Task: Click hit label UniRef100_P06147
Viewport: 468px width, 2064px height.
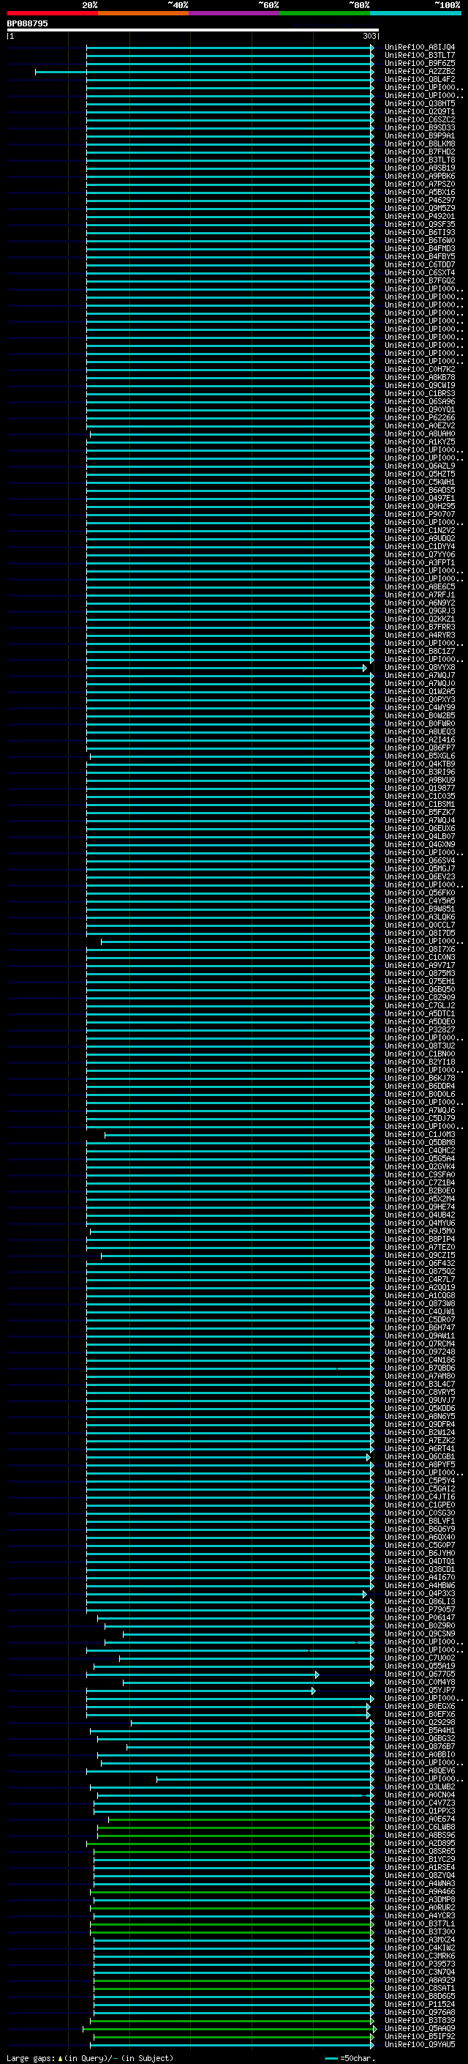Action: click(x=419, y=1617)
